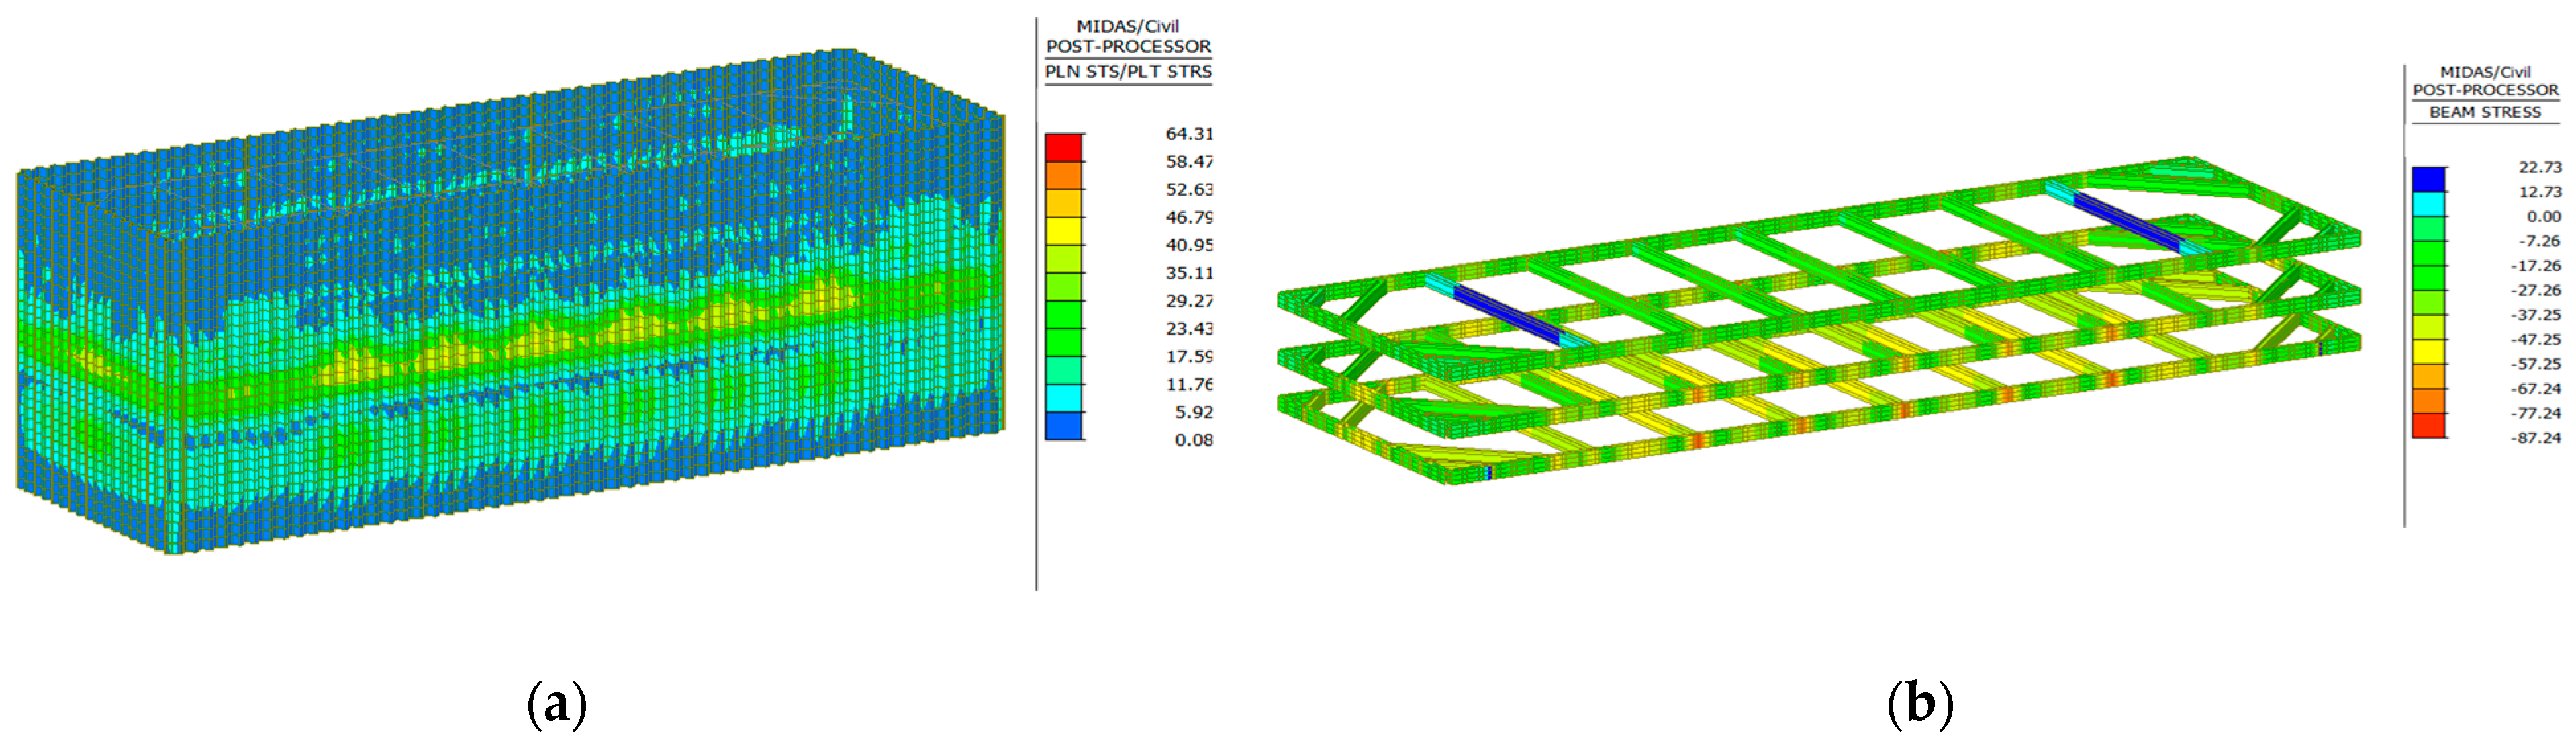Screen dimensions: 2576x748
Task: Click the red swatch in PLN STS/PLT STRS legend
Action: pos(1063,147)
